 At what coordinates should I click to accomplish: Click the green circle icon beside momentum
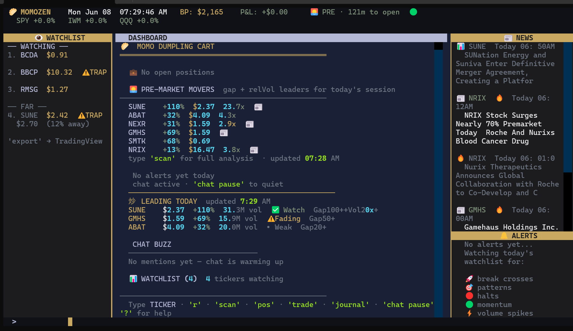469,305
